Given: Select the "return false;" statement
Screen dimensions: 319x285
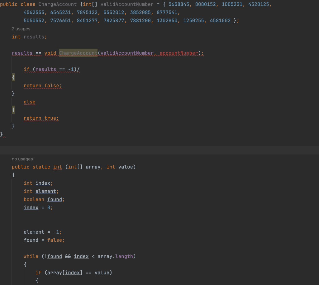Looking at the screenshot, I should (x=43, y=86).
